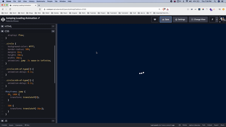
Task: Click the URL address field
Action: 101,9
